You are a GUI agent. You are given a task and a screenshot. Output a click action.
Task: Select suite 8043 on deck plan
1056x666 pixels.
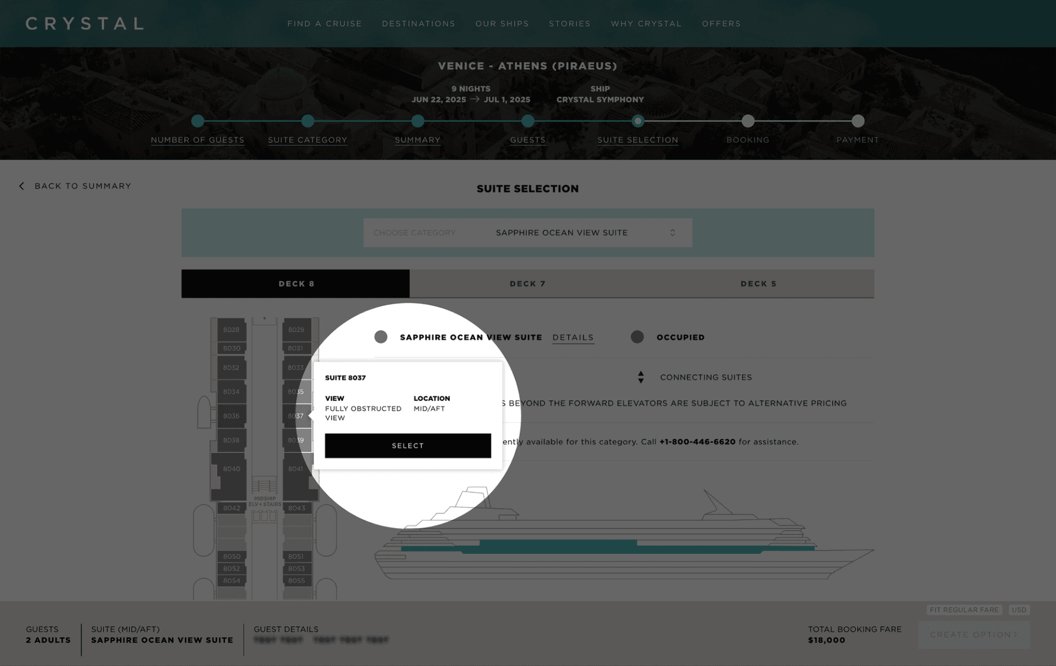tap(296, 508)
